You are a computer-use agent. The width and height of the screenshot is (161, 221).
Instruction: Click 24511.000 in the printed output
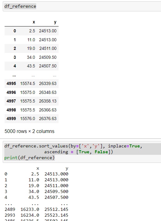[56, 186]
